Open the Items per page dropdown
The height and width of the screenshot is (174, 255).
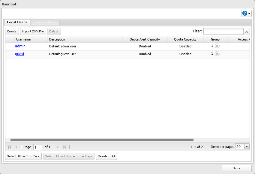(247, 146)
